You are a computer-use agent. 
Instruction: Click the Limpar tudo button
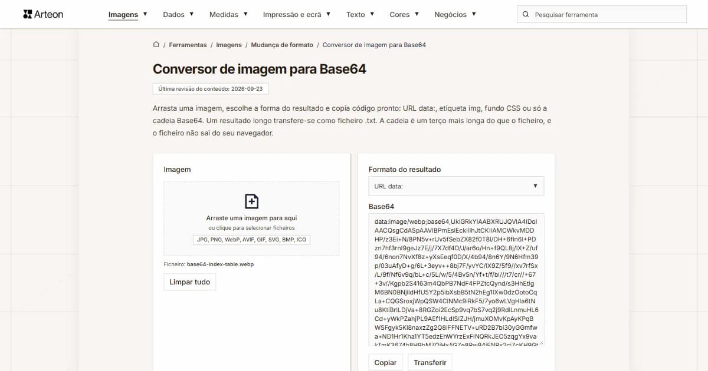(190, 282)
